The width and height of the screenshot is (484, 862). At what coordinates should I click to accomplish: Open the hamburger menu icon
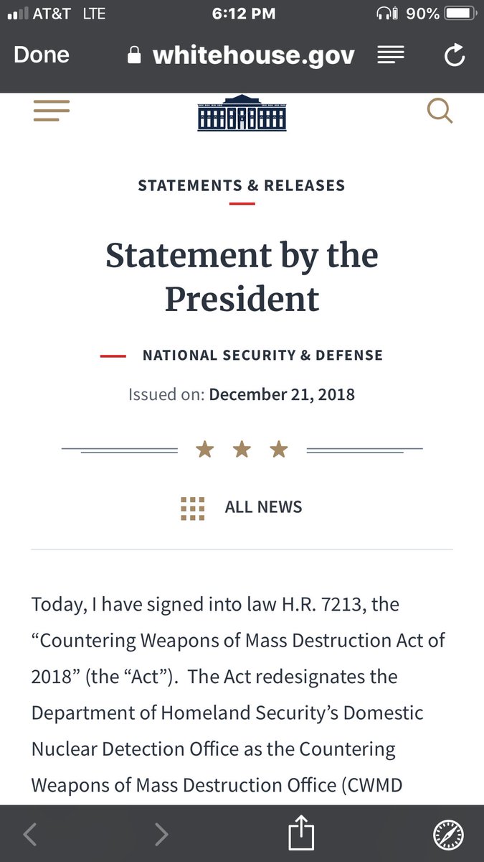click(51, 111)
